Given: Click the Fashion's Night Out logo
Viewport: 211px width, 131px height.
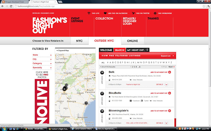Looking at the screenshot, I should (x=49, y=25).
